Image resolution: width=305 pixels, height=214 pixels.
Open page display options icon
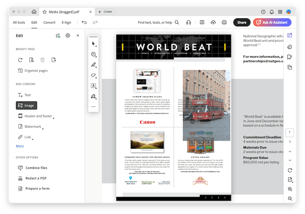coord(290,180)
